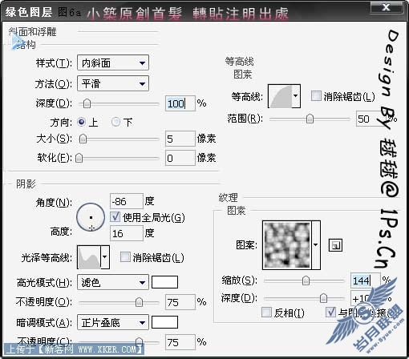Image resolution: width=409 pixels, height=359 pixels.
Task: Open the 样式 dropdown showing 内斜面
Action: pos(113,63)
